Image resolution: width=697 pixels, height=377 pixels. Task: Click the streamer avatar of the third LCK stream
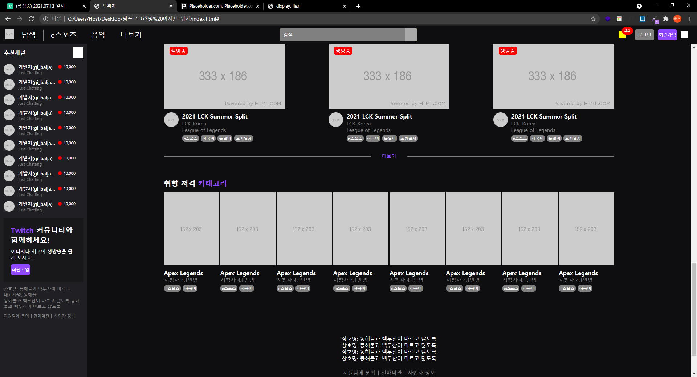coord(501,120)
